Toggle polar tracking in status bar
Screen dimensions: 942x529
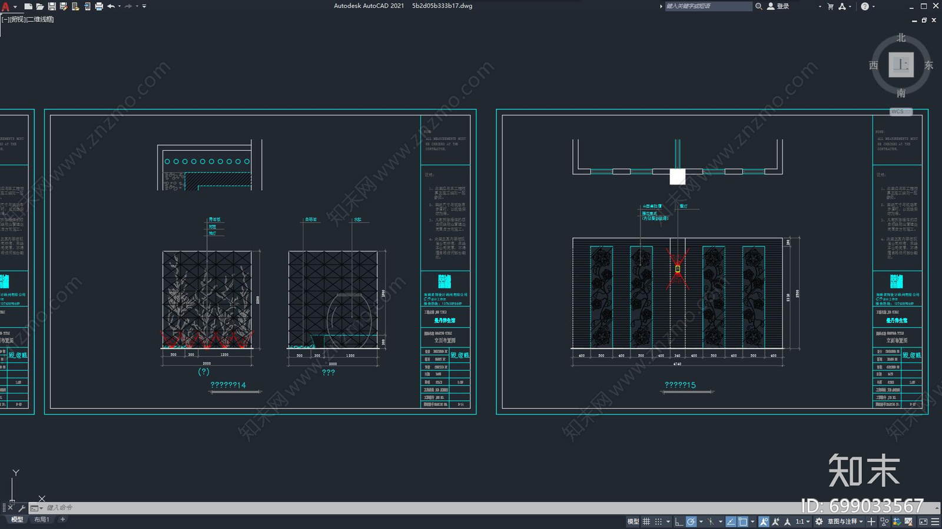(x=691, y=521)
